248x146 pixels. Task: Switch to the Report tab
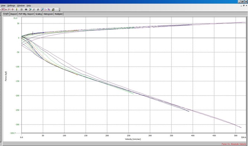(x=13, y=14)
